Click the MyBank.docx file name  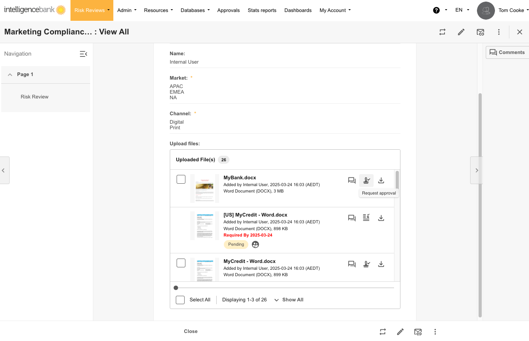[x=240, y=178]
